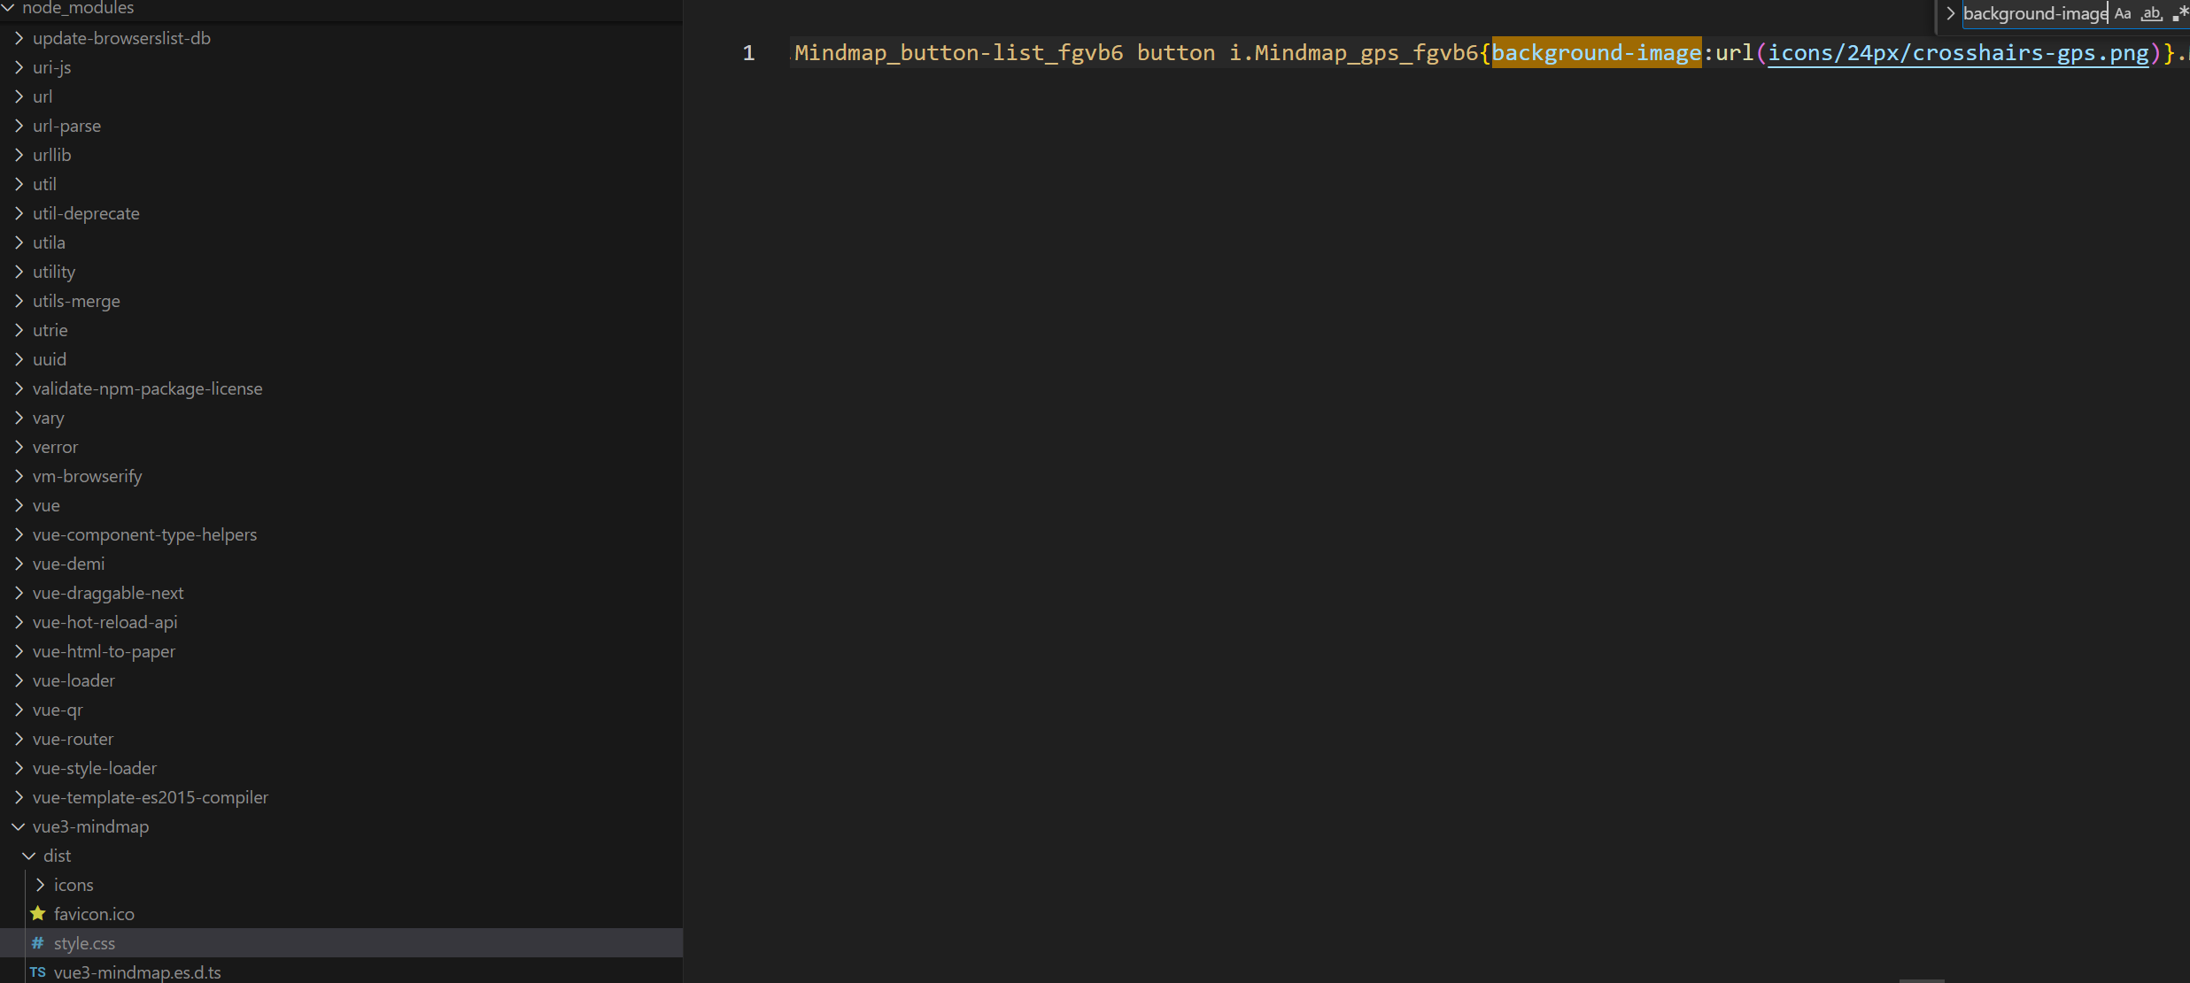Expand the replace field with the find-widget chevron
The image size is (2190, 983).
click(x=1949, y=13)
